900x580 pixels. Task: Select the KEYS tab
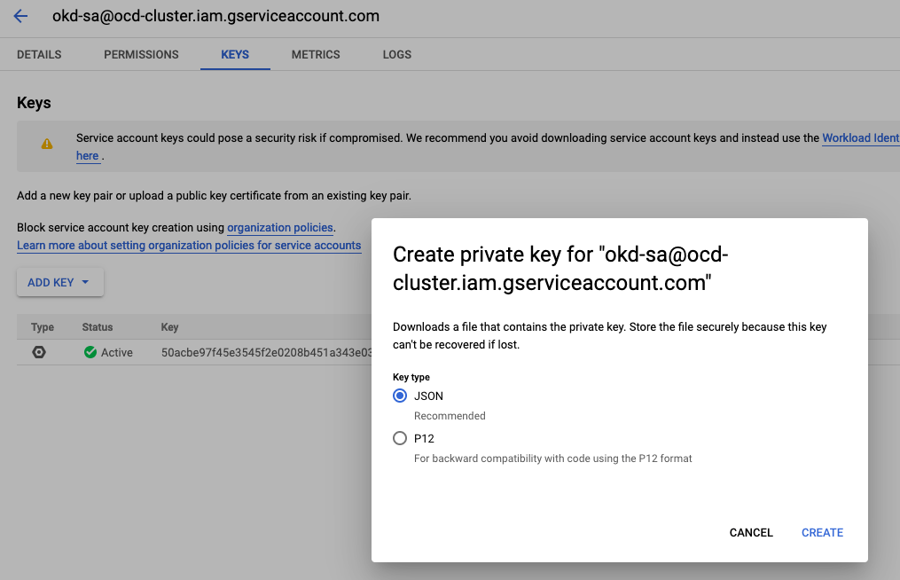[x=235, y=55]
